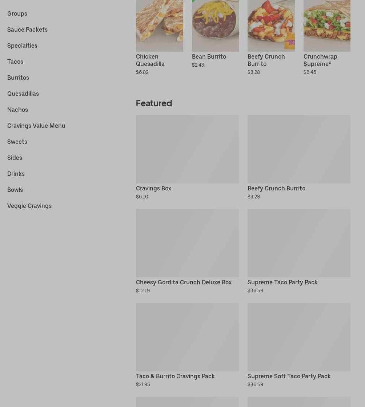Screen dimensions: 365x407
Task: Click featured Beefy Crunch Burrito image placeholder
Action: 299,149
